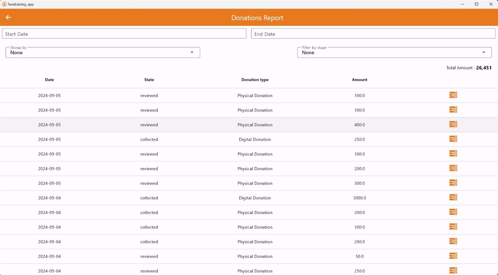The width and height of the screenshot is (498, 275).
Task: Open details for the 300.0 reviewed donation
Action: point(453,183)
